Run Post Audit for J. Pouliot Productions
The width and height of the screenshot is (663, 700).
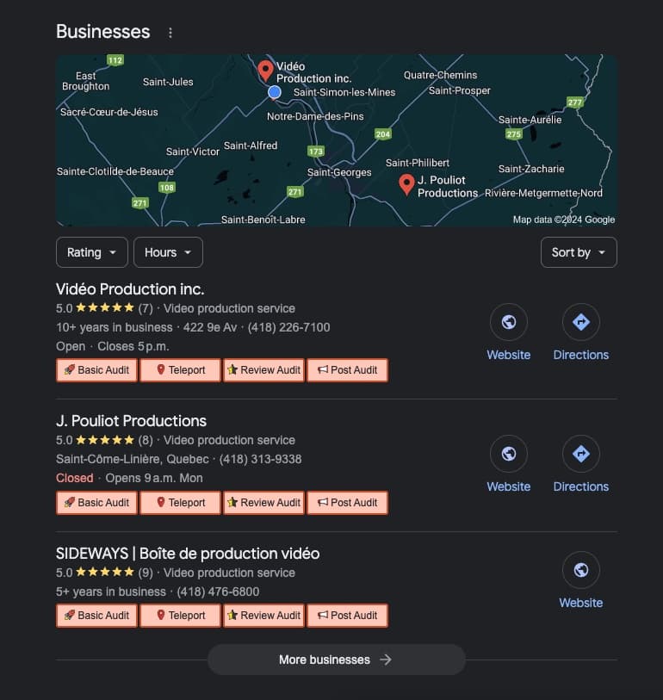[347, 503]
